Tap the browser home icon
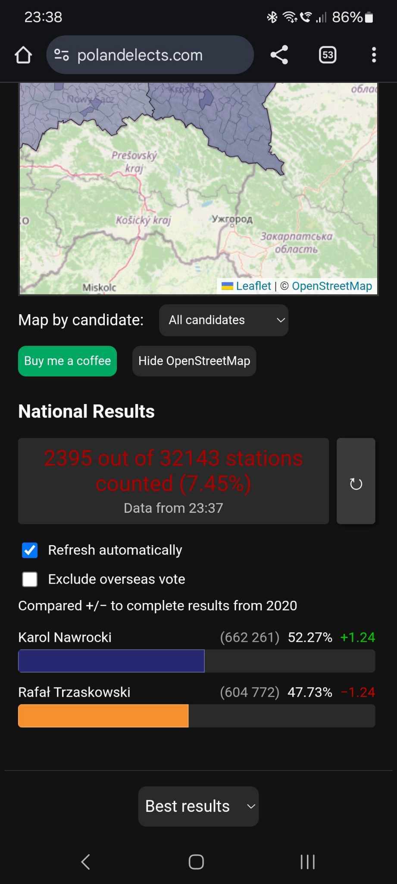Screen dimensions: 397x884 pos(23,55)
